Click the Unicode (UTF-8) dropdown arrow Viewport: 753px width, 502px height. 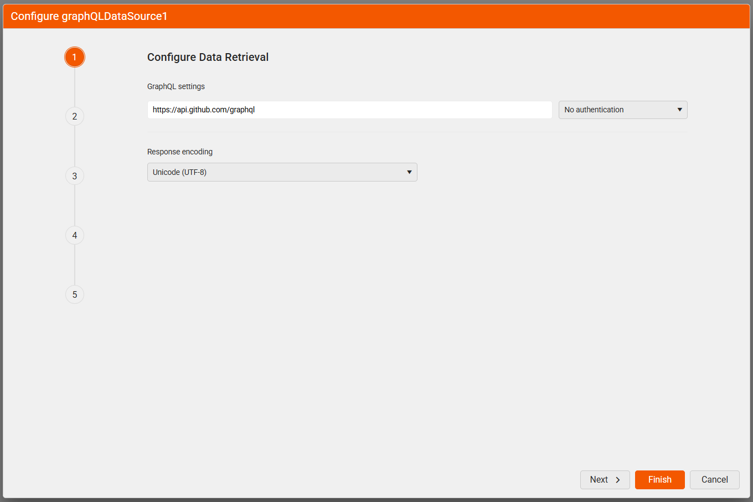click(x=409, y=172)
